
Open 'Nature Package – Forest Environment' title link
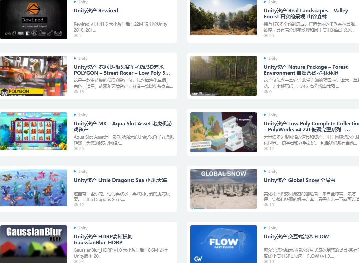306,70
